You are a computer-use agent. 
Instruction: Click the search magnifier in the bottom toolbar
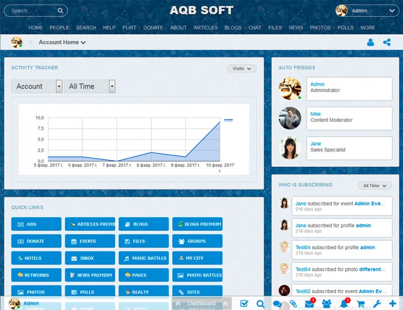tap(261, 304)
